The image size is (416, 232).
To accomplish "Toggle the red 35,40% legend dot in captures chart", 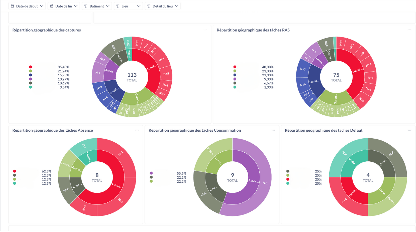I will (x=31, y=67).
